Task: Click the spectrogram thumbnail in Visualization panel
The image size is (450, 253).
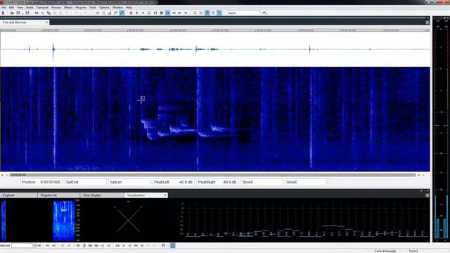Action: point(64,221)
